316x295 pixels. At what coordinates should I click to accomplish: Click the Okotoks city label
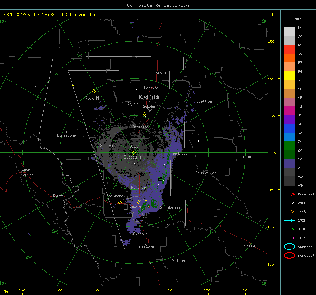tap(140, 234)
